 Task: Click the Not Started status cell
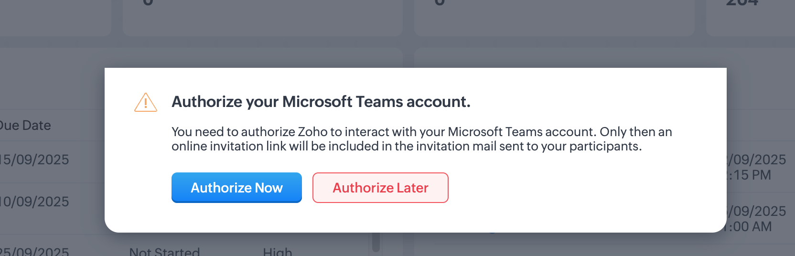click(x=164, y=251)
